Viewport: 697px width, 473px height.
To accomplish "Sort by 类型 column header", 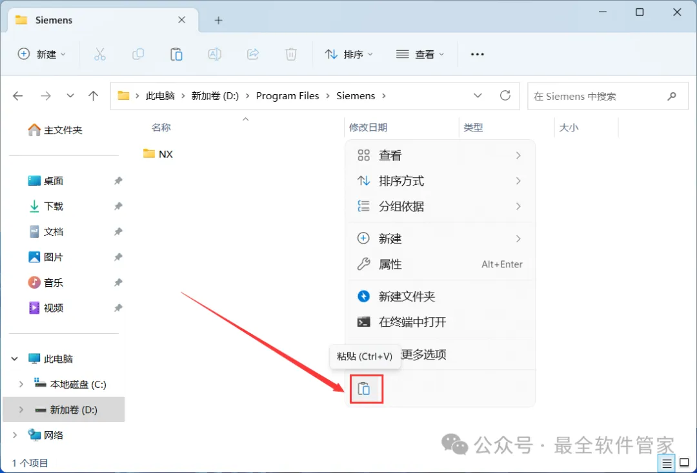I will point(473,128).
